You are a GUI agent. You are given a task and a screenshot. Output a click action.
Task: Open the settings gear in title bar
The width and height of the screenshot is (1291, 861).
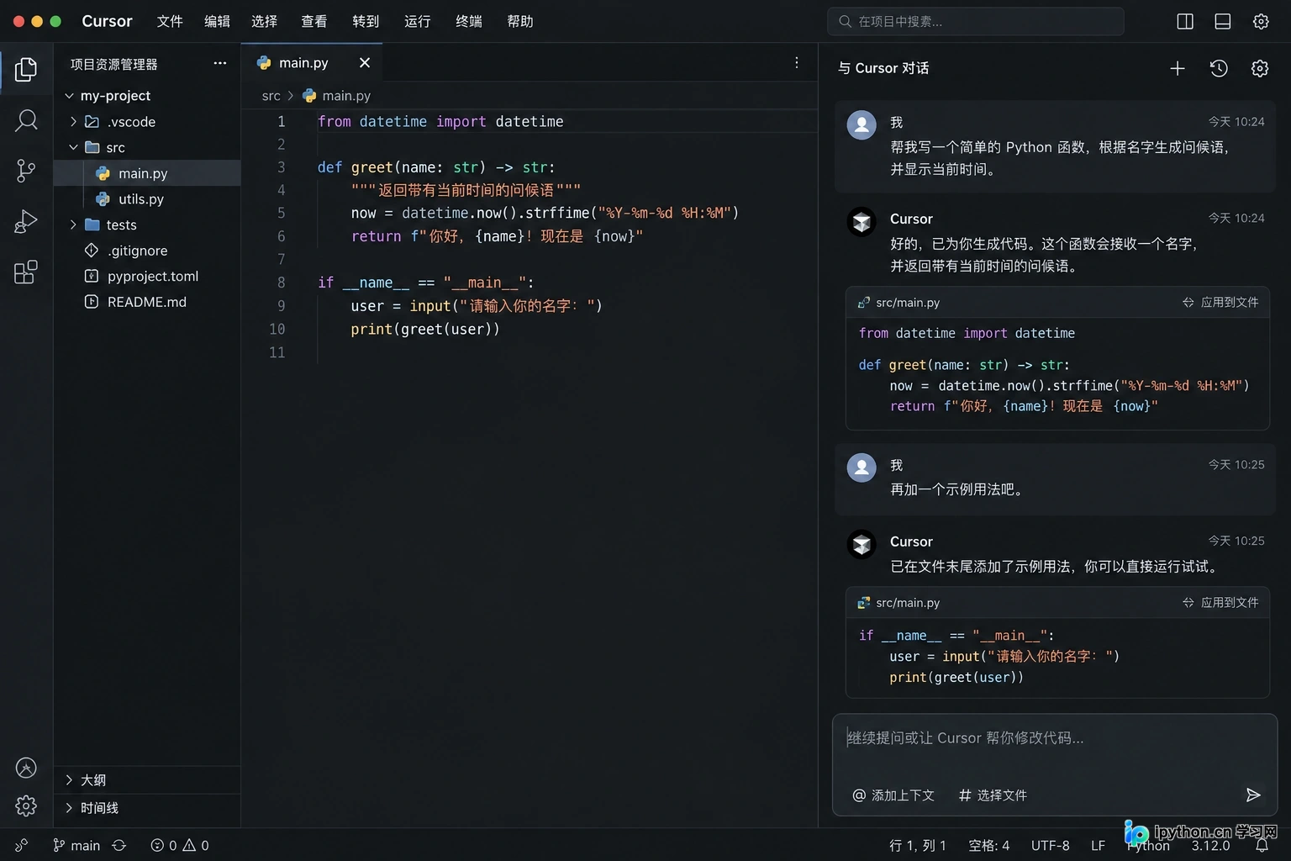point(1261,21)
